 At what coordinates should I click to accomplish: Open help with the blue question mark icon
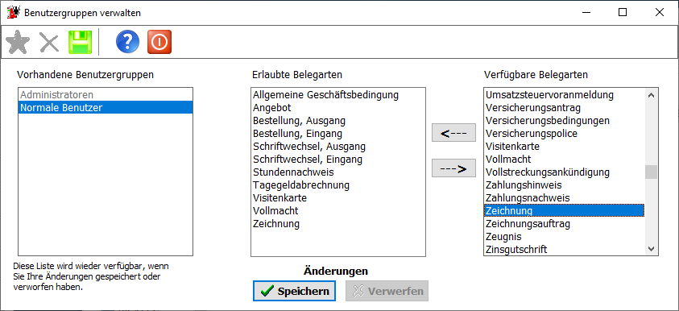pyautogui.click(x=128, y=42)
